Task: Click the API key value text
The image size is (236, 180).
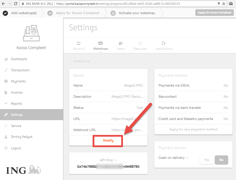Action: click(x=108, y=167)
